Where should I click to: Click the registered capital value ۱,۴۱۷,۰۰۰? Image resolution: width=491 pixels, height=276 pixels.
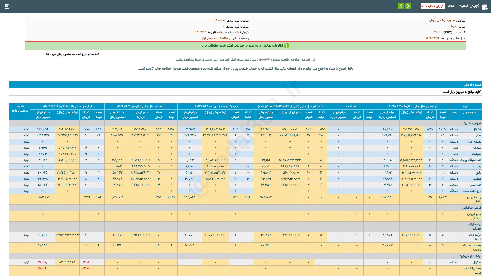[x=220, y=20]
